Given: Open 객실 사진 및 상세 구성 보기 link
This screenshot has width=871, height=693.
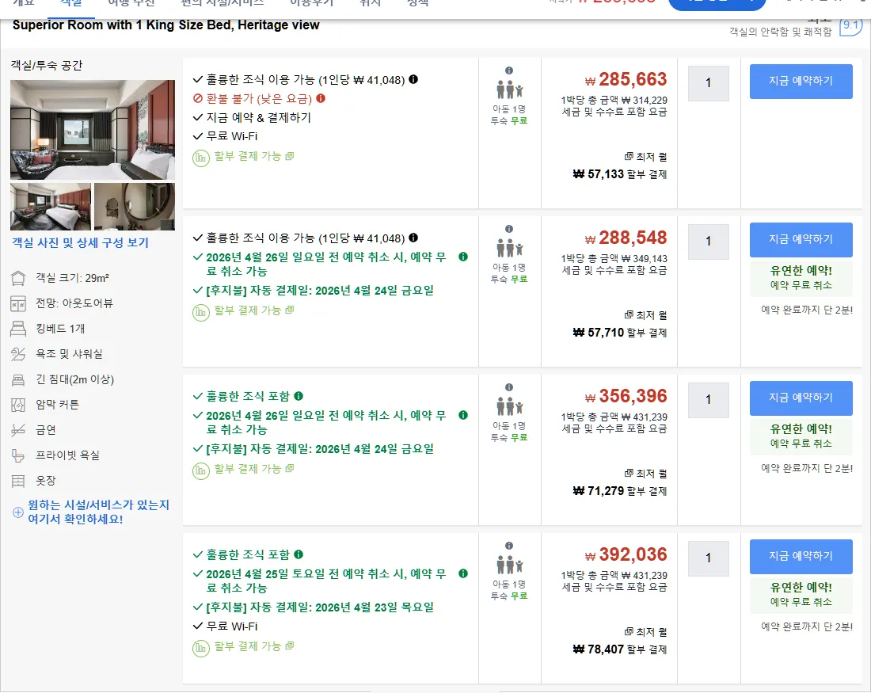Looking at the screenshot, I should pos(81,243).
